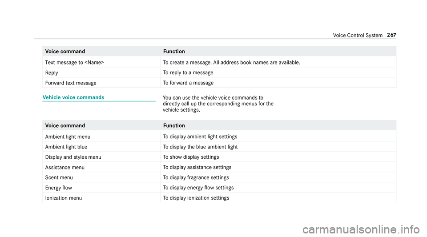Click 'To display fragrance settings' description
The width and height of the screenshot is (427, 237).
point(196,177)
